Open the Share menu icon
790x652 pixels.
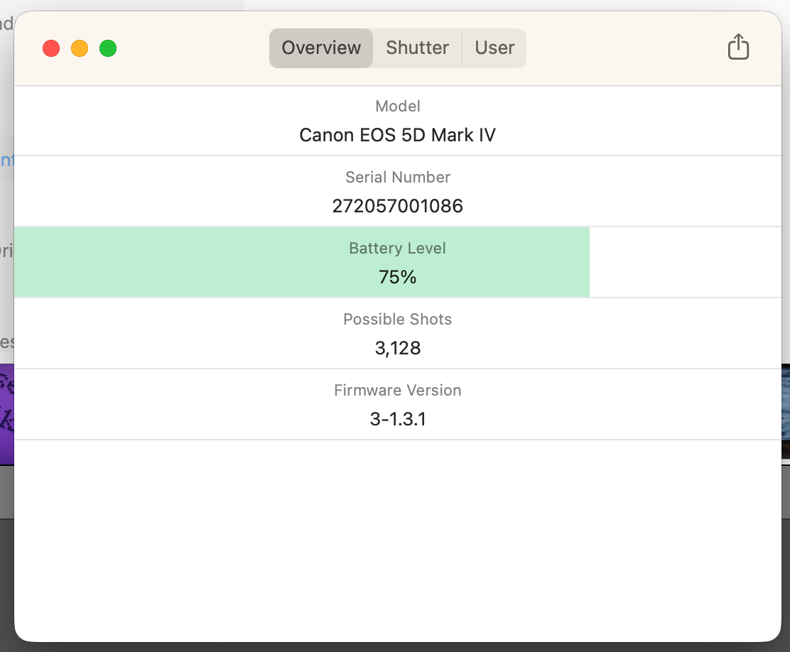[738, 47]
